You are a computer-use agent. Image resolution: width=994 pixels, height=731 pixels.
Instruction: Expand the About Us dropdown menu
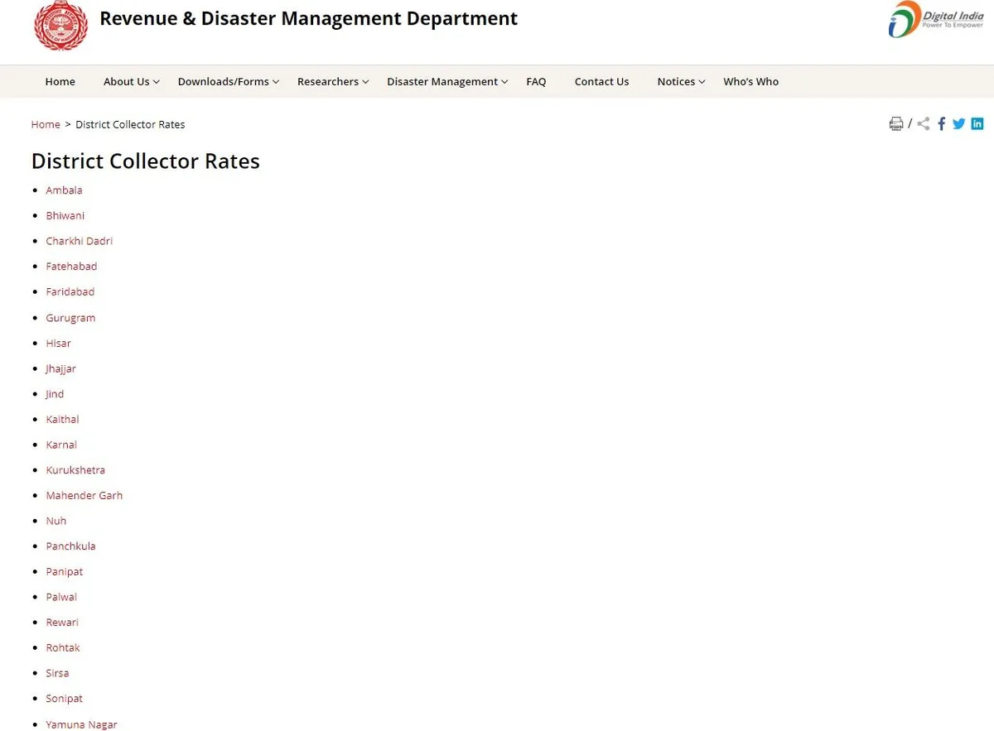131,81
